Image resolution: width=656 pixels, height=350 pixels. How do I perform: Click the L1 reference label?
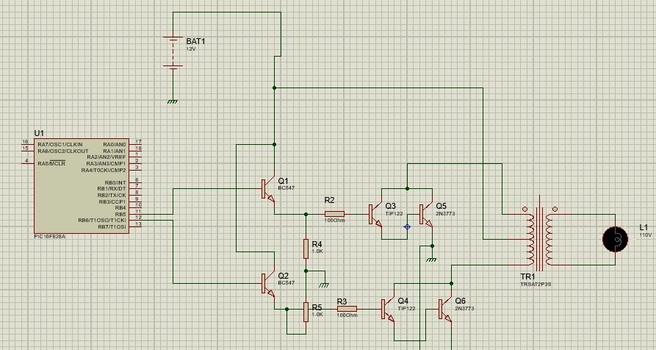click(x=644, y=227)
